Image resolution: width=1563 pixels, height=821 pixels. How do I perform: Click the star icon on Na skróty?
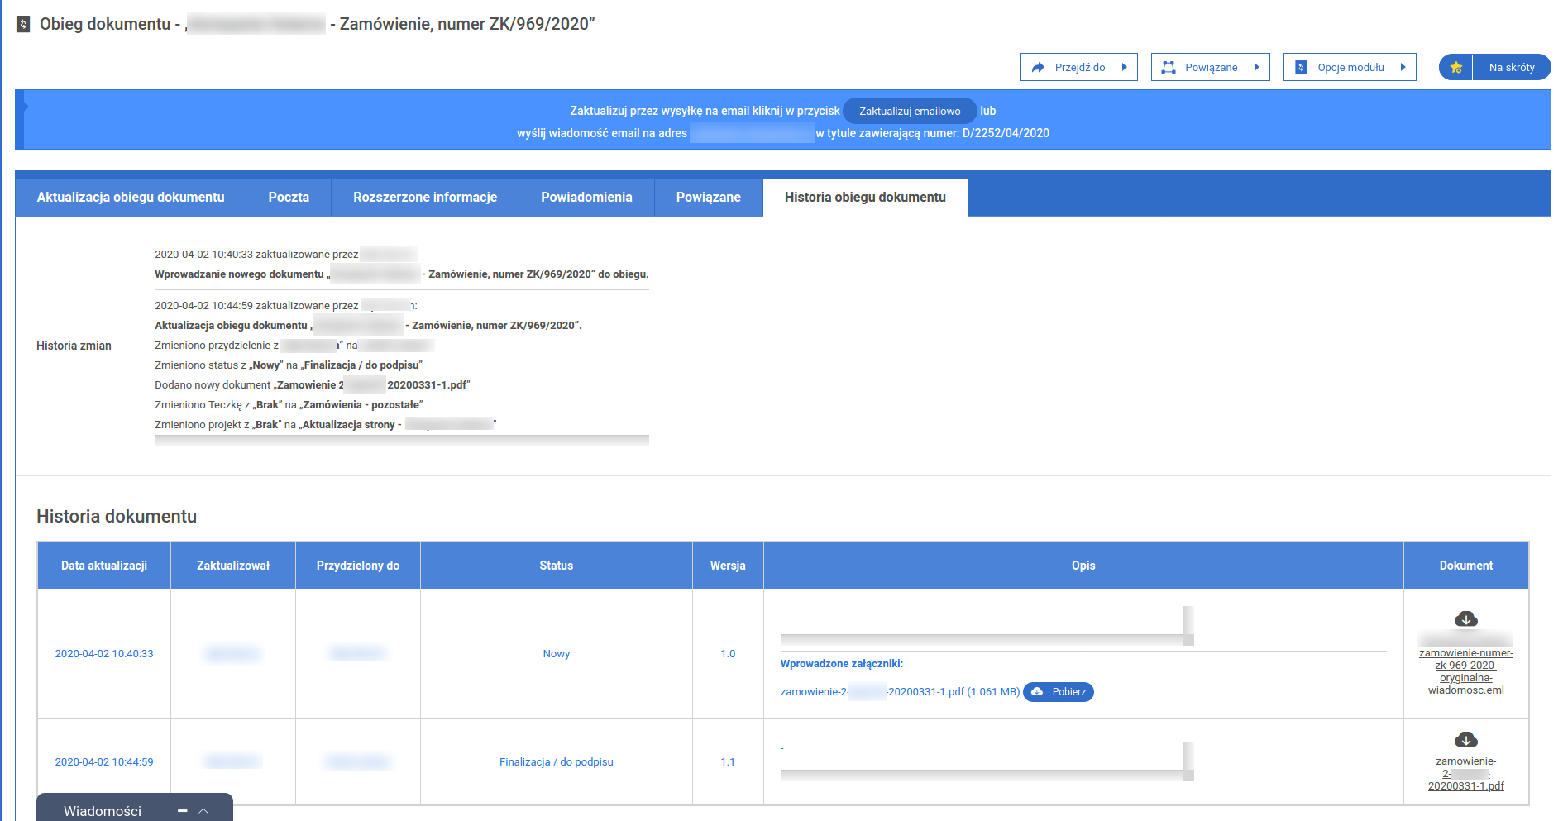(x=1456, y=68)
